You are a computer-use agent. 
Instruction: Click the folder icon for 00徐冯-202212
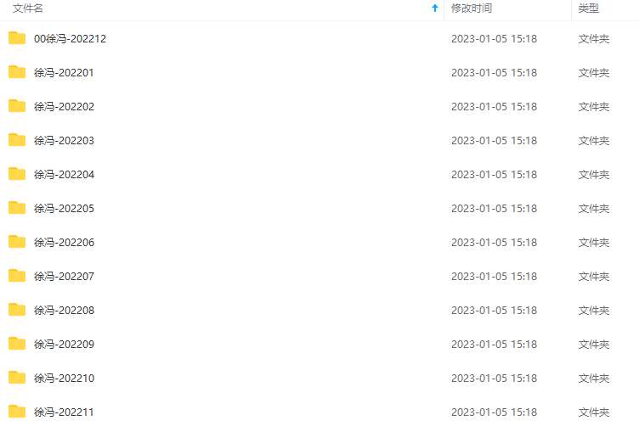pos(17,38)
